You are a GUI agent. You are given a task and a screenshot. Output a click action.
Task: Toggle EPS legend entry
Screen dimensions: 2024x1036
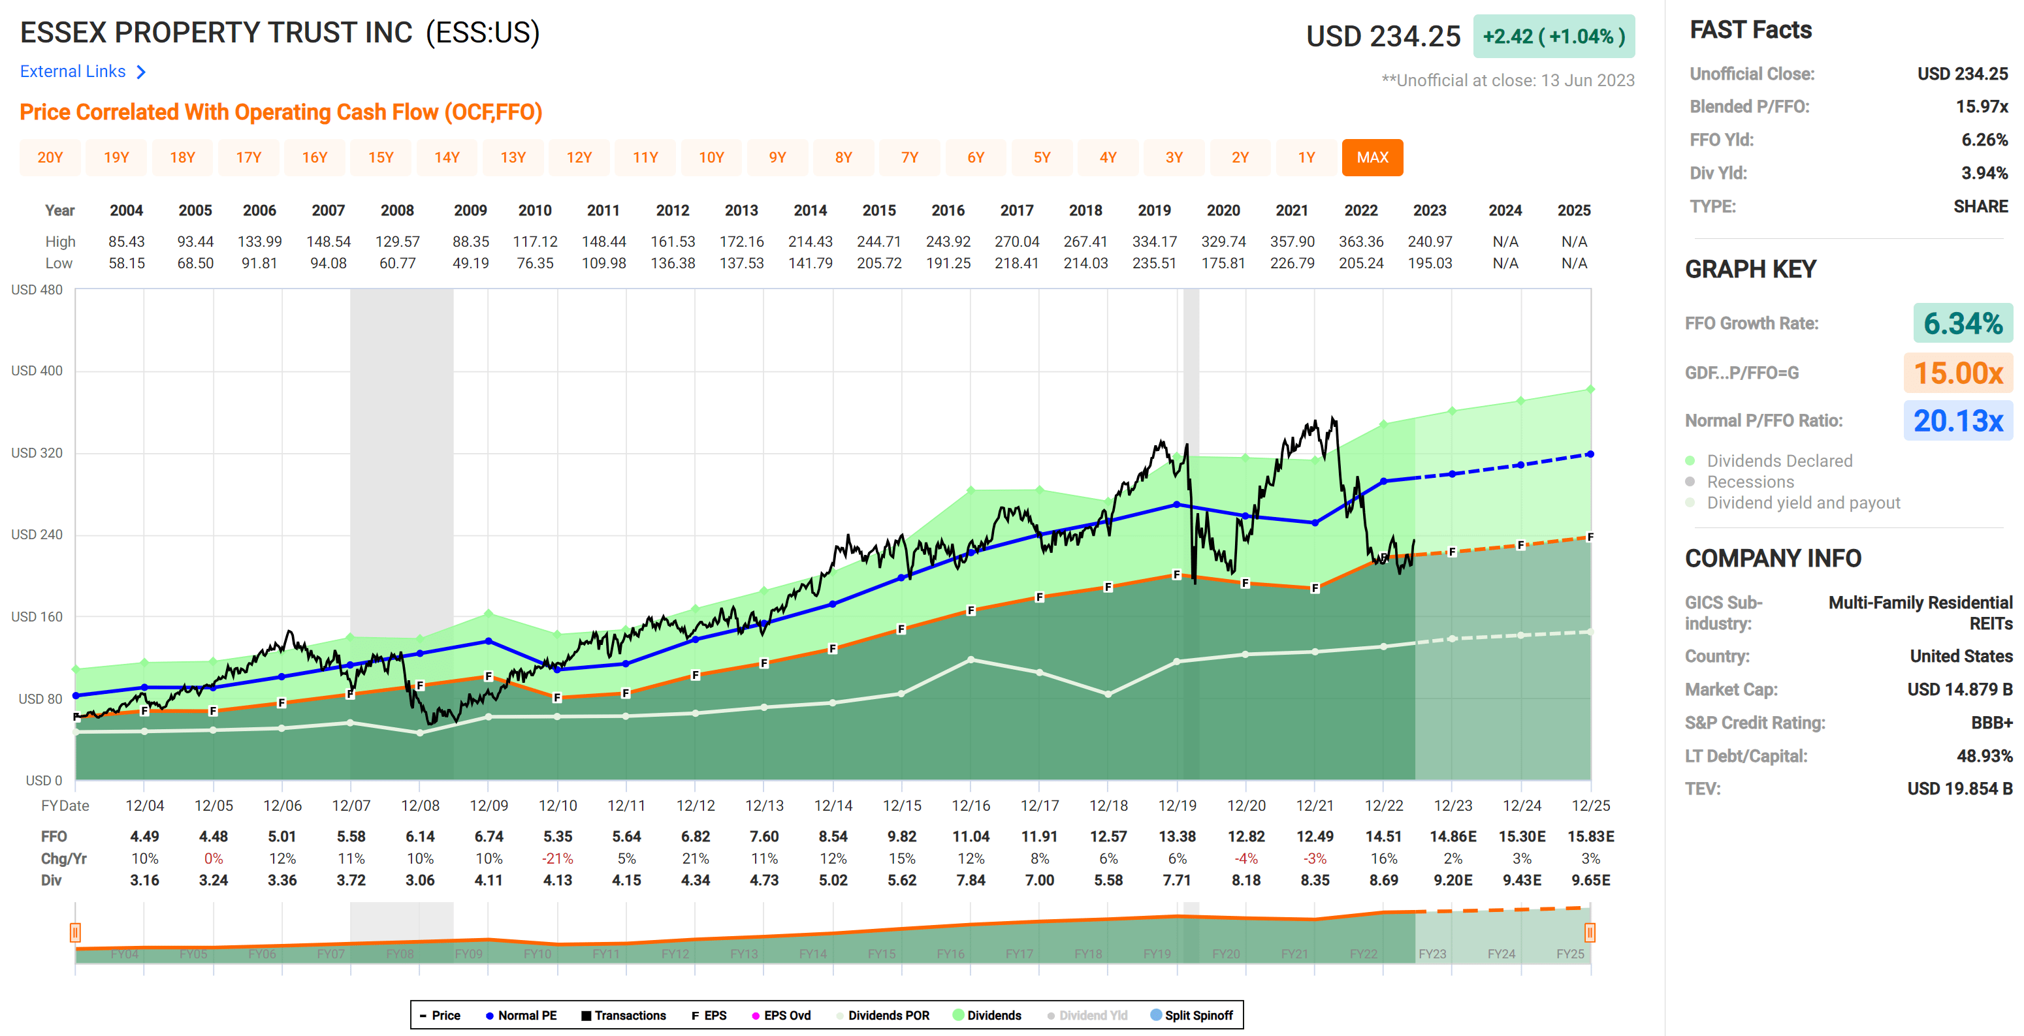tap(709, 1015)
